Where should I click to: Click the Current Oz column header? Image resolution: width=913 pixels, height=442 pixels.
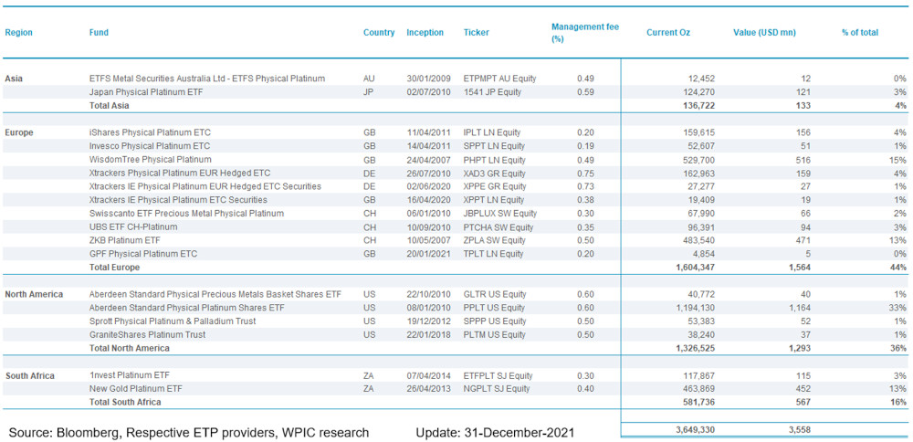tap(668, 33)
